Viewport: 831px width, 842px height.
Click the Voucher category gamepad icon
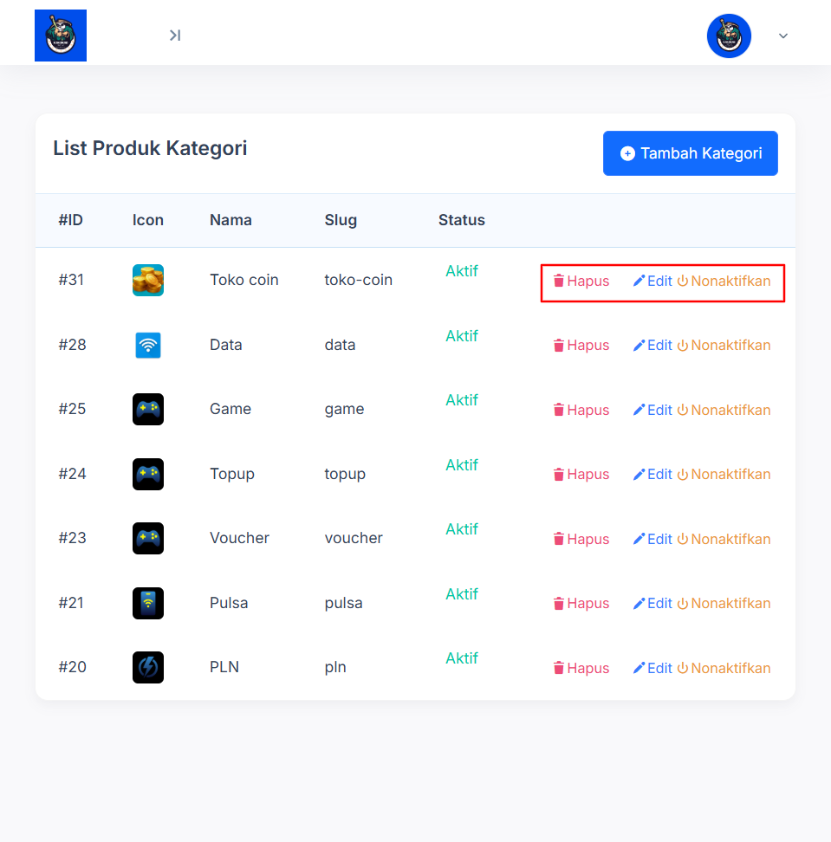pos(148,539)
